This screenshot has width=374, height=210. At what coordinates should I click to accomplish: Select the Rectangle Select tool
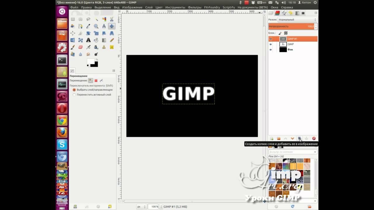pyautogui.click(x=73, y=19)
